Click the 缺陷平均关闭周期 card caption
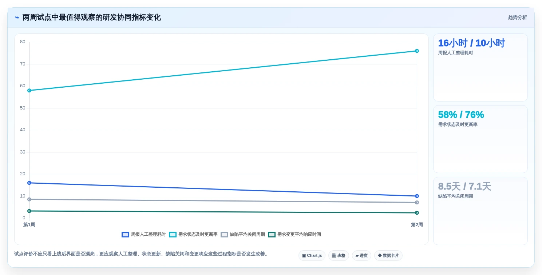Screen dimensions: 542x275 click(456, 196)
